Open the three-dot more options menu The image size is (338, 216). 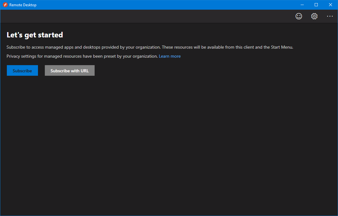pos(330,16)
